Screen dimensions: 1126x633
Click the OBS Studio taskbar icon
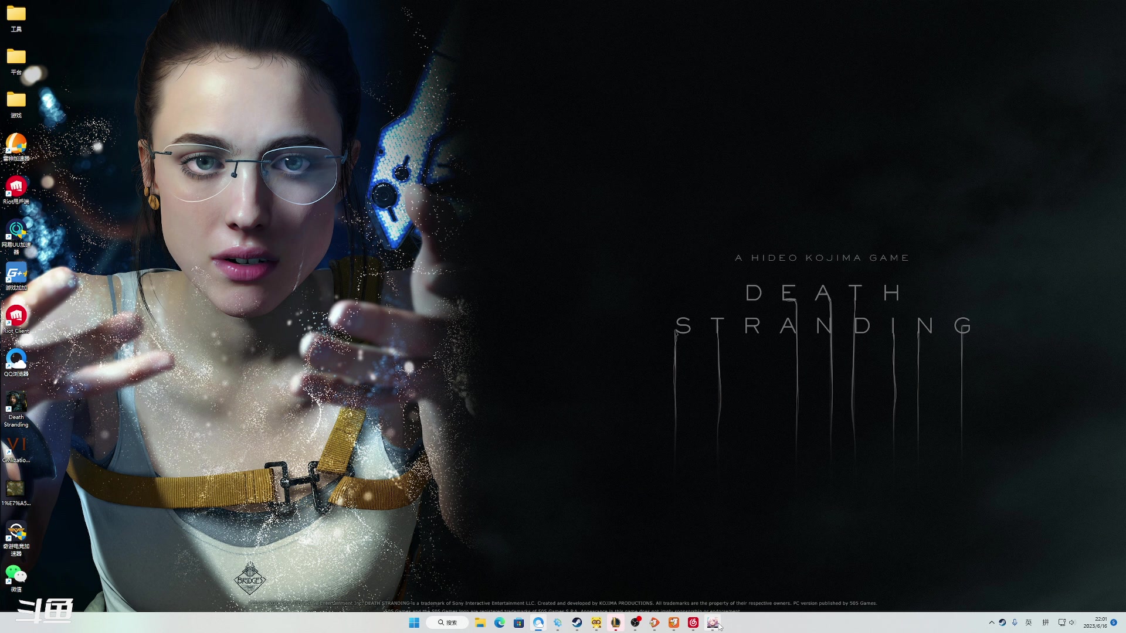tap(635, 622)
